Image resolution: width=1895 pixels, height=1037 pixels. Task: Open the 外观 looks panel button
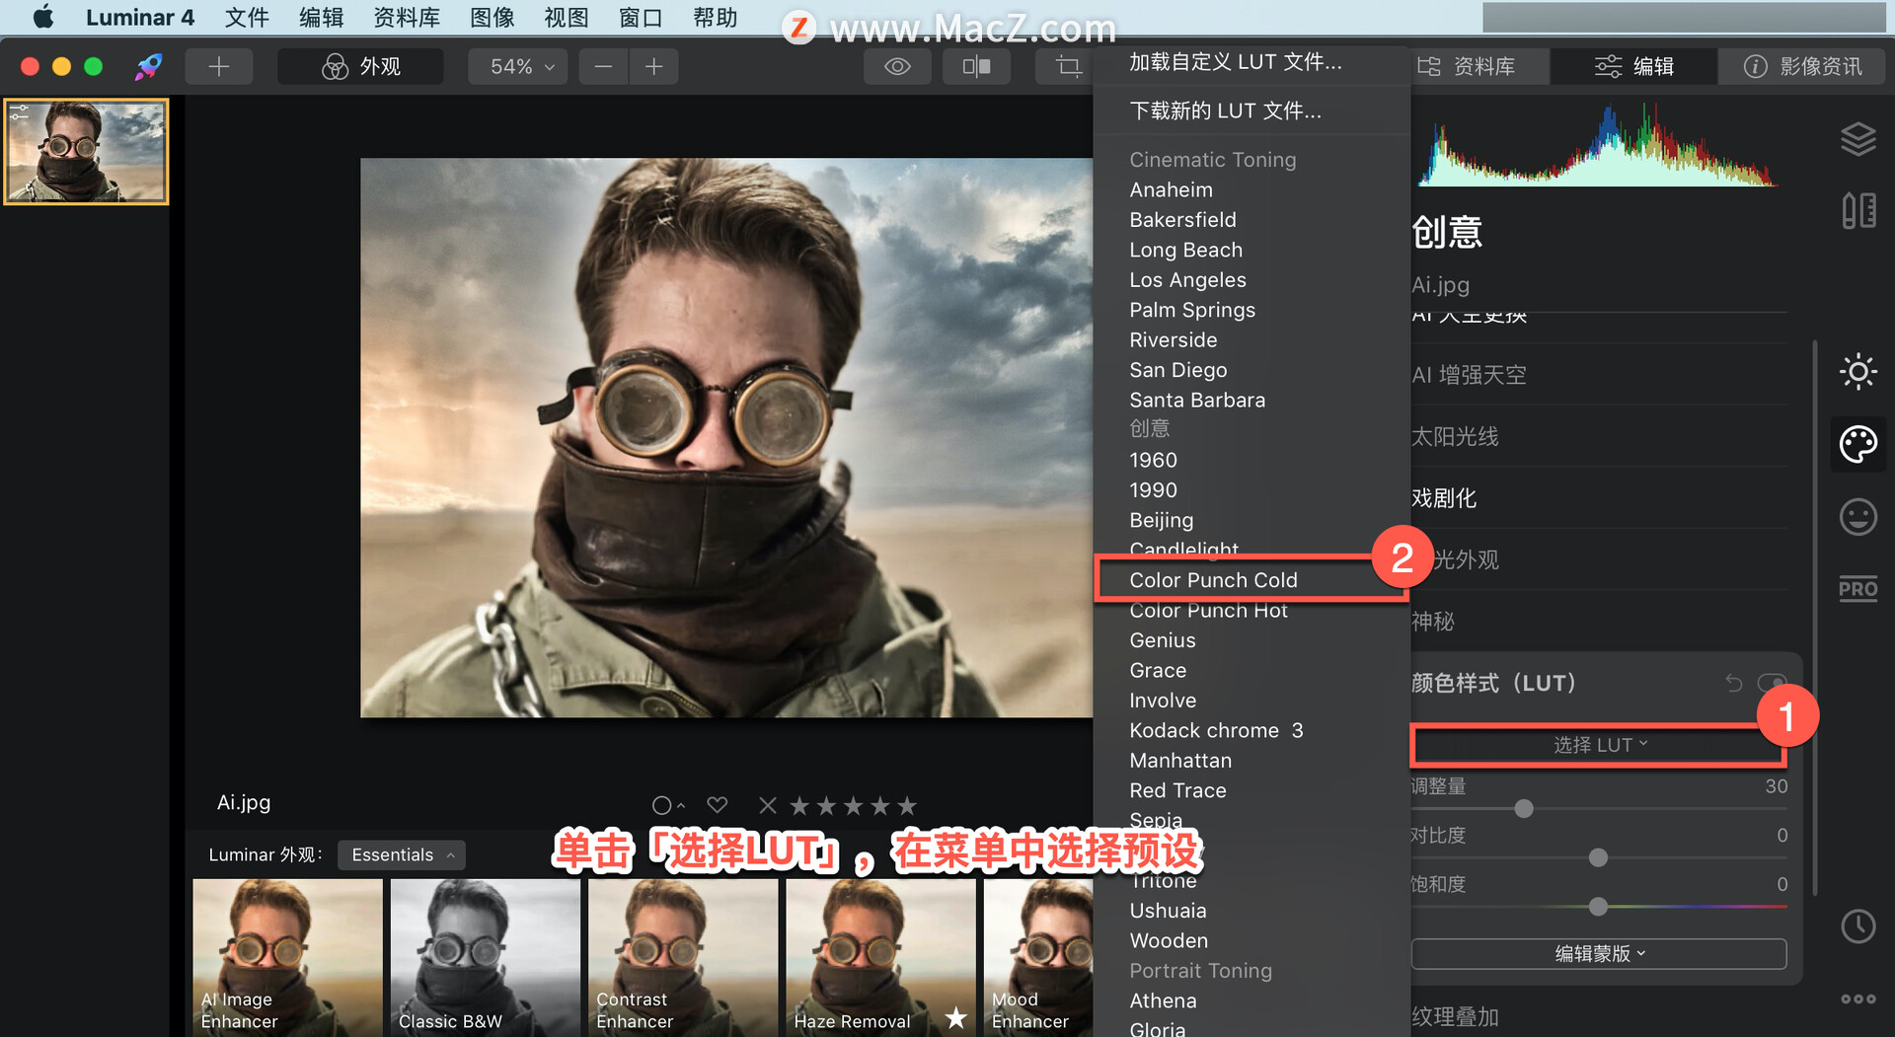[361, 66]
